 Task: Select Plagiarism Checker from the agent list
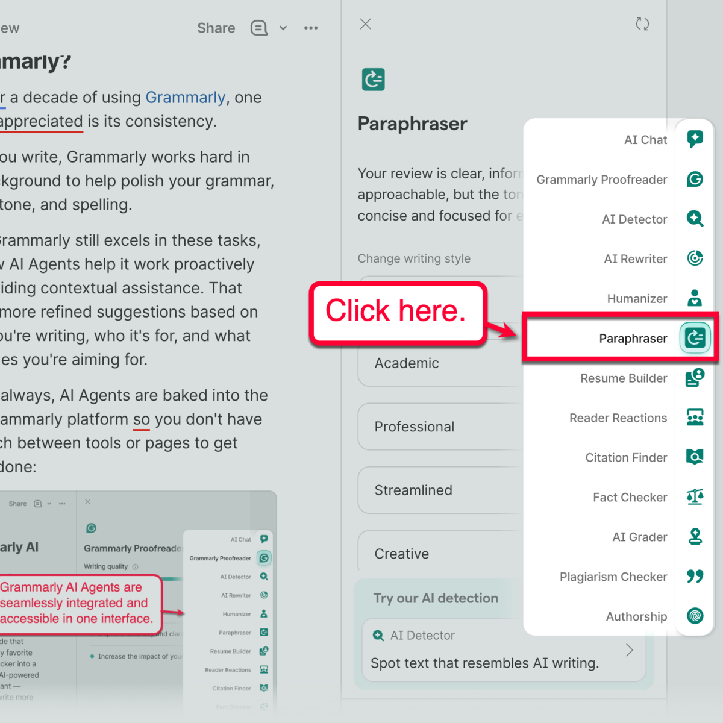(x=613, y=577)
